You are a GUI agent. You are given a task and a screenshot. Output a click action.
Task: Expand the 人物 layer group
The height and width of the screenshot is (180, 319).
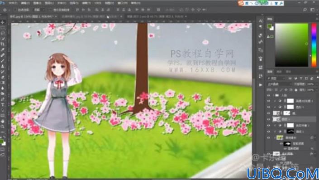[x=274, y=95]
